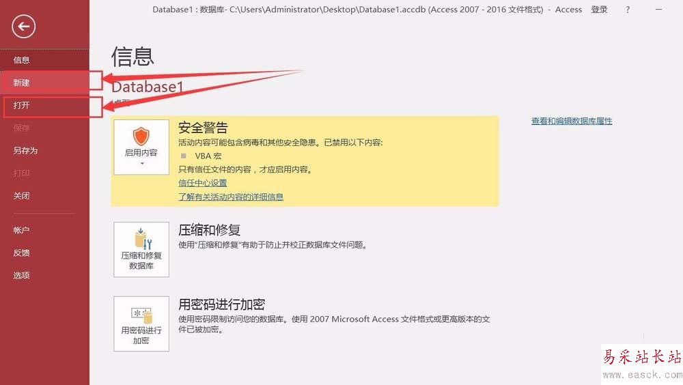
Task: Select 另存为 in the sidebar
Action: [44, 151]
